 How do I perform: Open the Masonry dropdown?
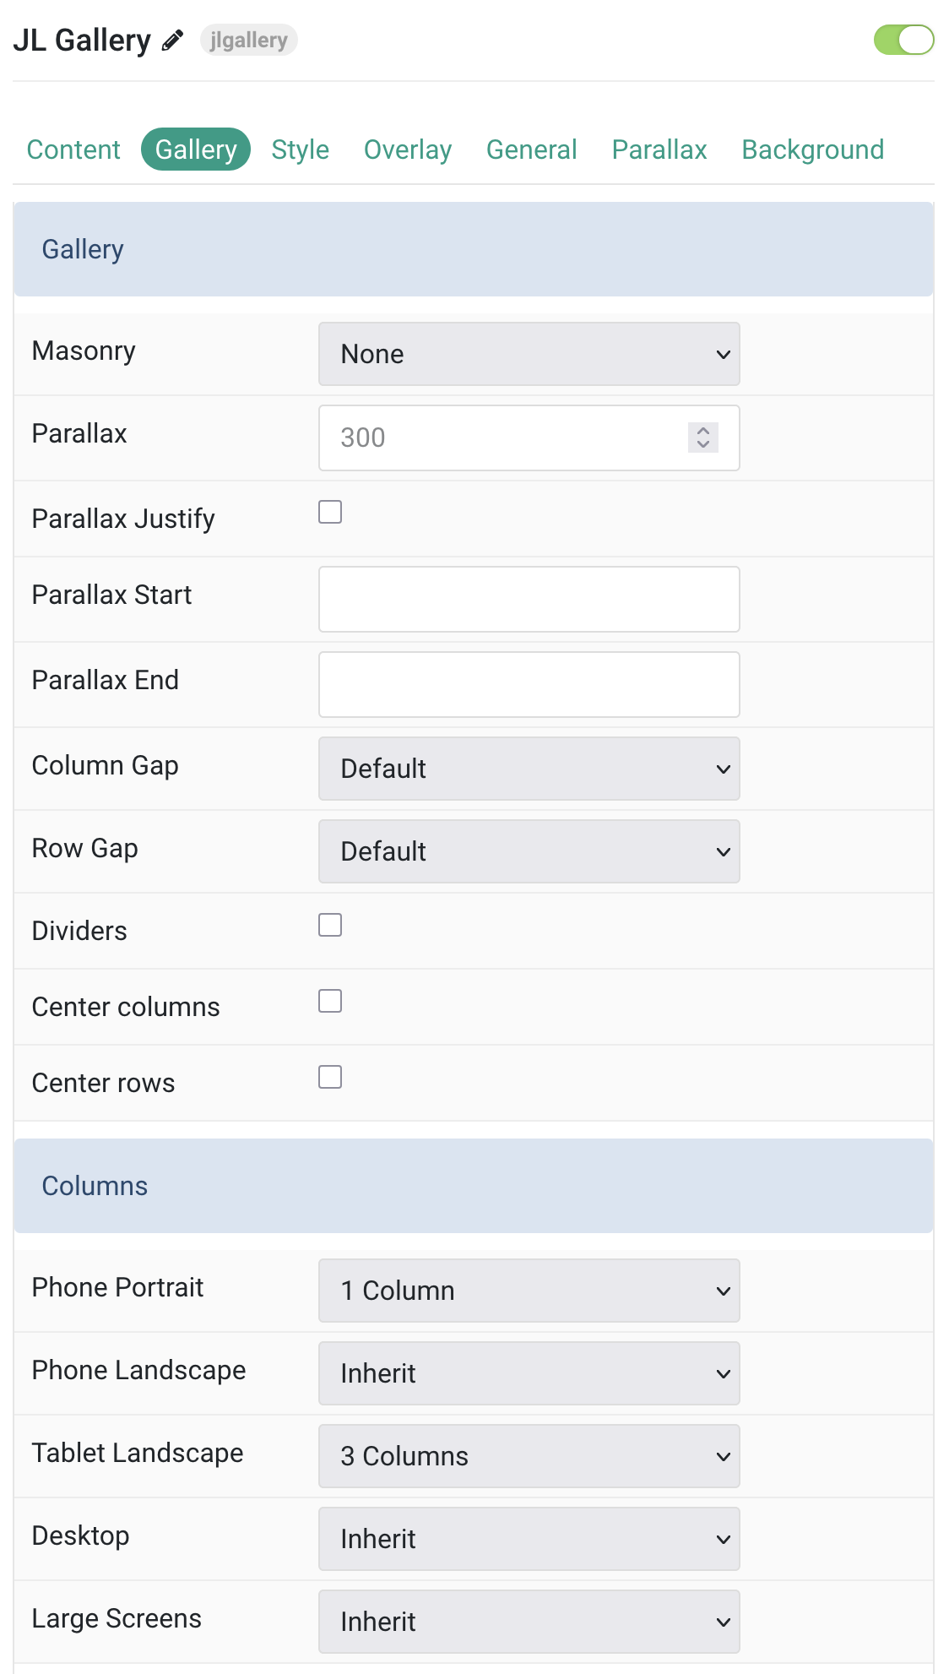(x=529, y=354)
